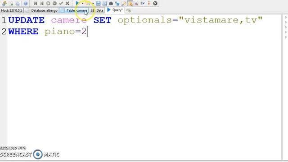Click the copy icon in toolbar
The image size is (288, 162).
(11, 3)
